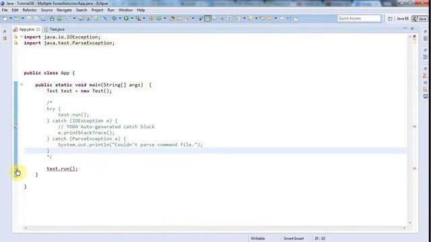Select the Java perspective button
The image size is (431, 242).
coord(420,19)
